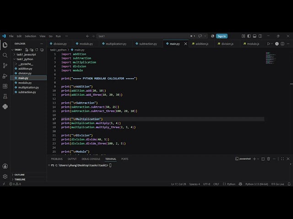293x219 pixels.
Task: Open notifications bell in status bar
Action: (x=289, y=184)
